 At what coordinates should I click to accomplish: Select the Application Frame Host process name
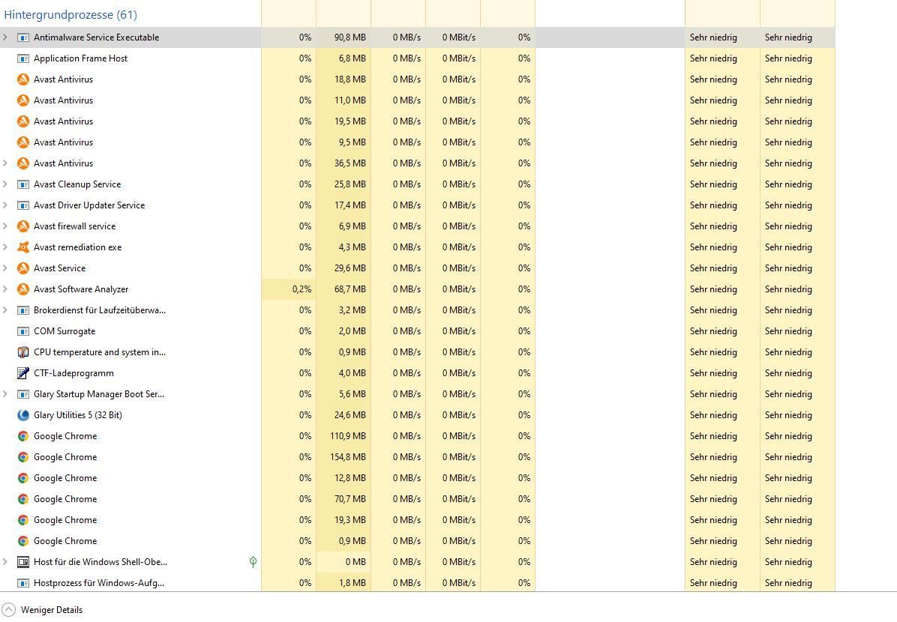81,58
